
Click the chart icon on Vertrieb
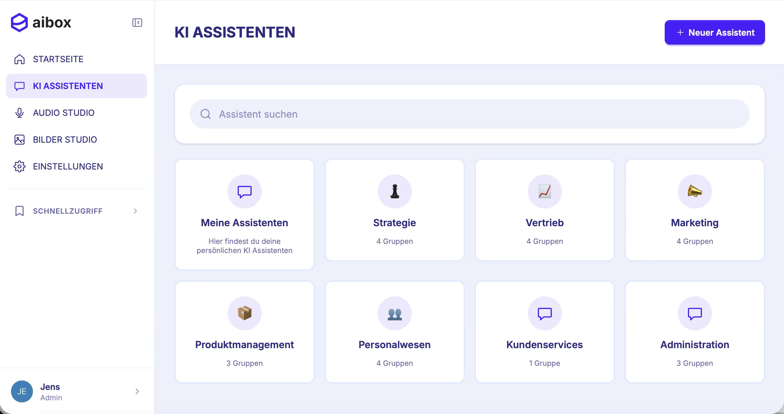pos(545,191)
